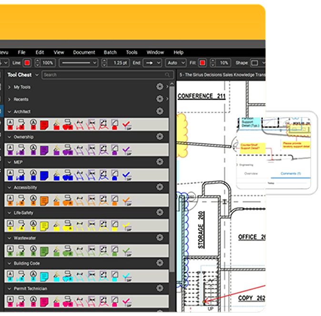
Task: Select the cyan checkmark stamp in Building Code row
Action: tap(127, 277)
